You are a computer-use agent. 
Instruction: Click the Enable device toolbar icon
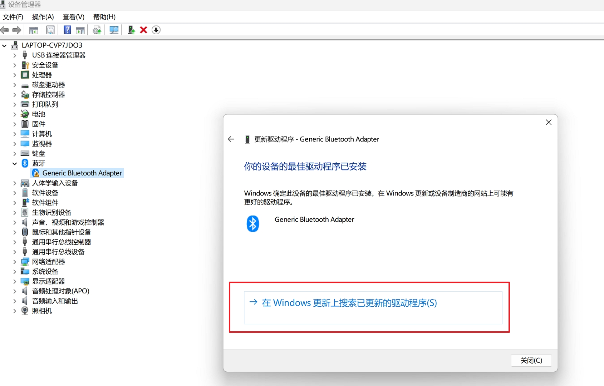(x=131, y=30)
